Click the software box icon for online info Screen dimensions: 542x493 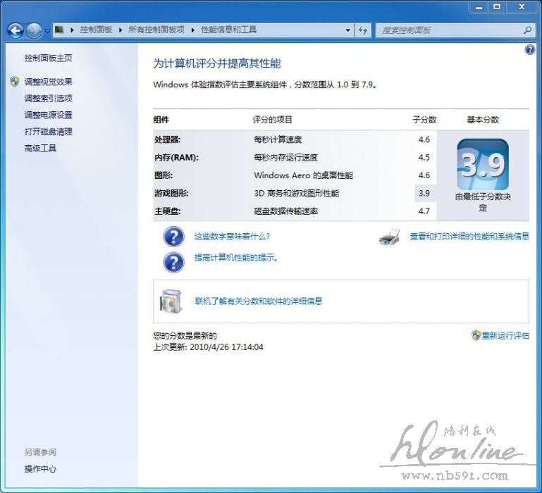(x=172, y=301)
